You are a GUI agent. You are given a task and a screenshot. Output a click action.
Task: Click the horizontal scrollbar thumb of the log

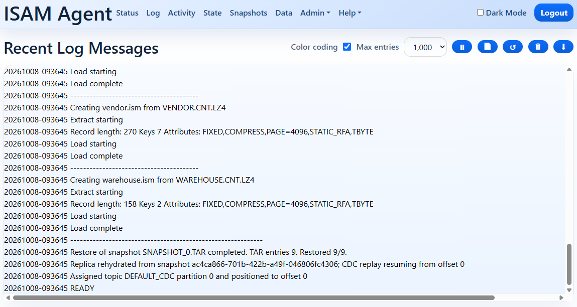click(254, 298)
